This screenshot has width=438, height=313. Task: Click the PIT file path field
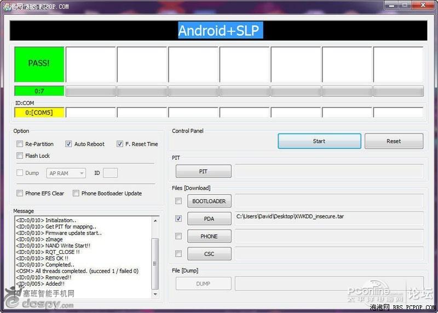click(329, 171)
